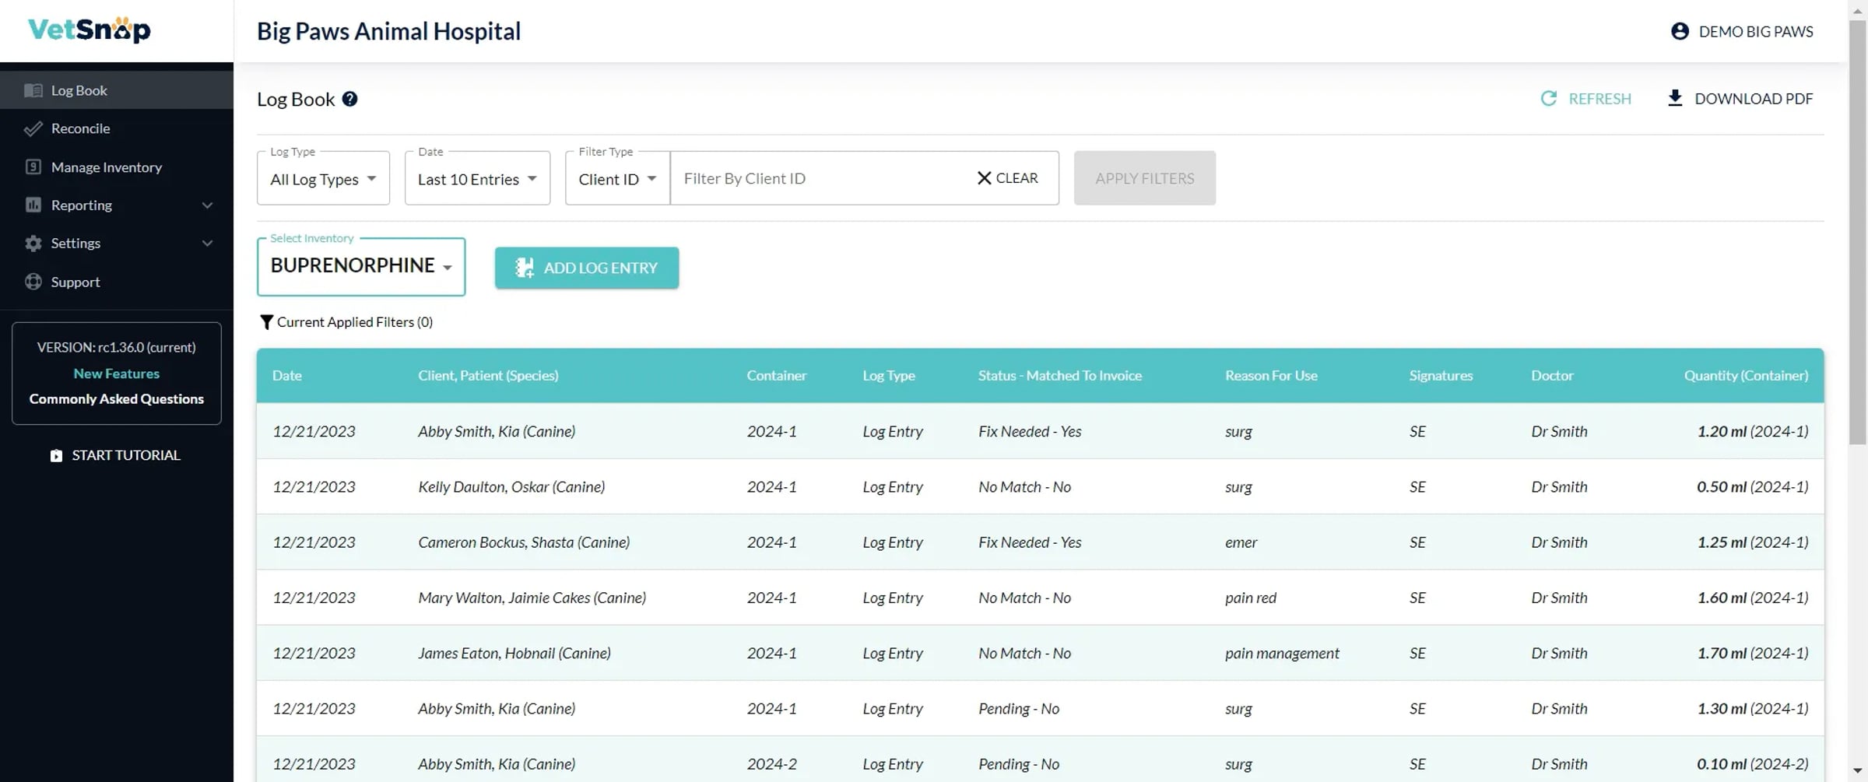
Task: Click the user account icon beside DEMO BIG PAWS
Action: (1680, 31)
